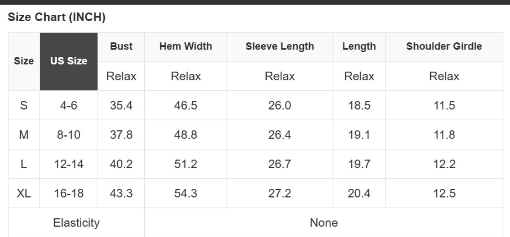This screenshot has height=237, width=510.
Task: Click the Shoulder Girdle column header
Action: pyautogui.click(x=444, y=46)
